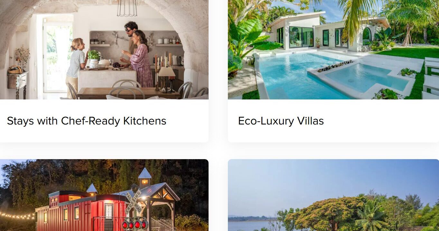This screenshot has height=231, width=439.
Task: Select the villa with pool photo
Action: 333,49
